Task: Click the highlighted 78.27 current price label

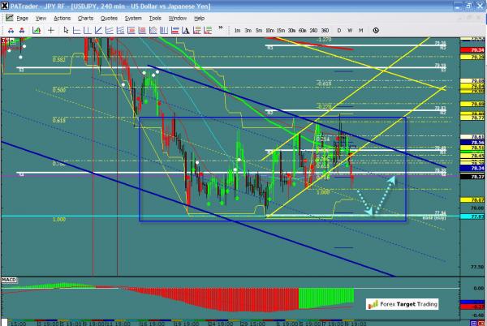Action: tap(476, 175)
